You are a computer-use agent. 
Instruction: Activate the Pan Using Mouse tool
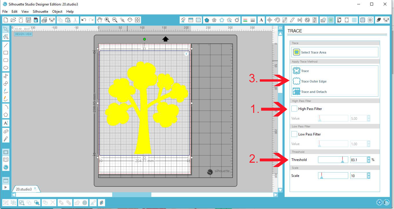pyautogui.click(x=100, y=20)
